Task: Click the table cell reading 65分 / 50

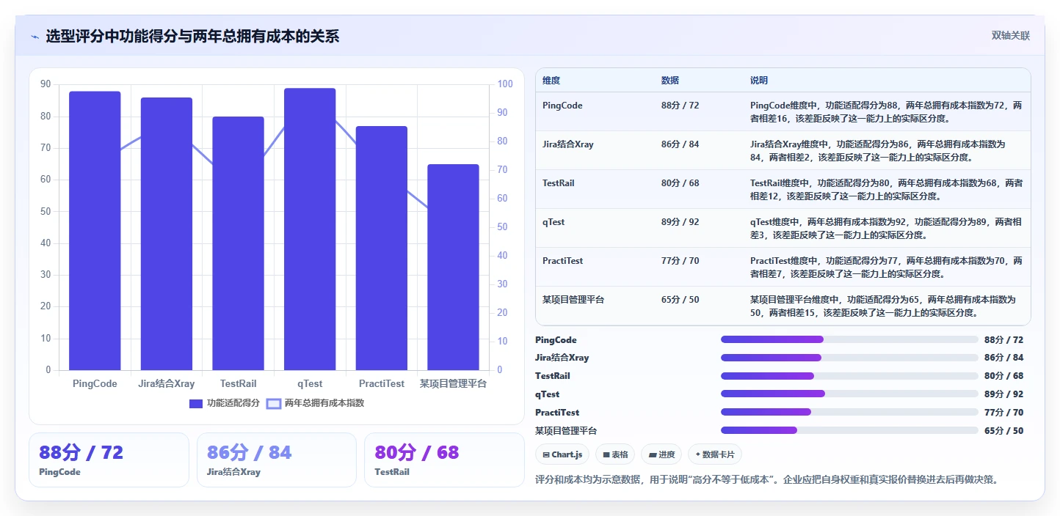Action: [x=680, y=300]
